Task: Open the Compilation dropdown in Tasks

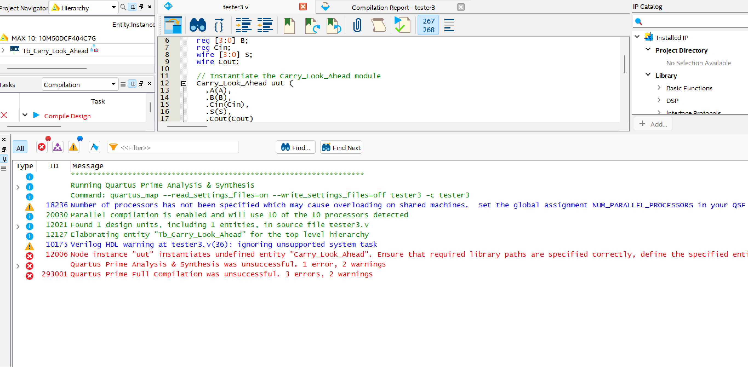Action: pos(80,84)
